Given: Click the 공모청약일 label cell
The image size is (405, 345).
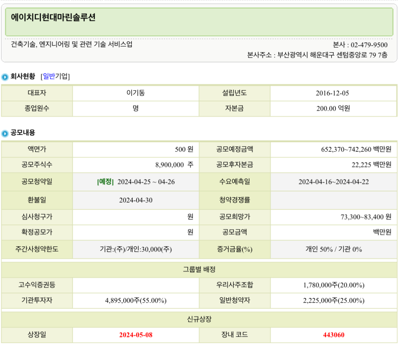Looking at the screenshot, I should pyautogui.click(x=37, y=182).
